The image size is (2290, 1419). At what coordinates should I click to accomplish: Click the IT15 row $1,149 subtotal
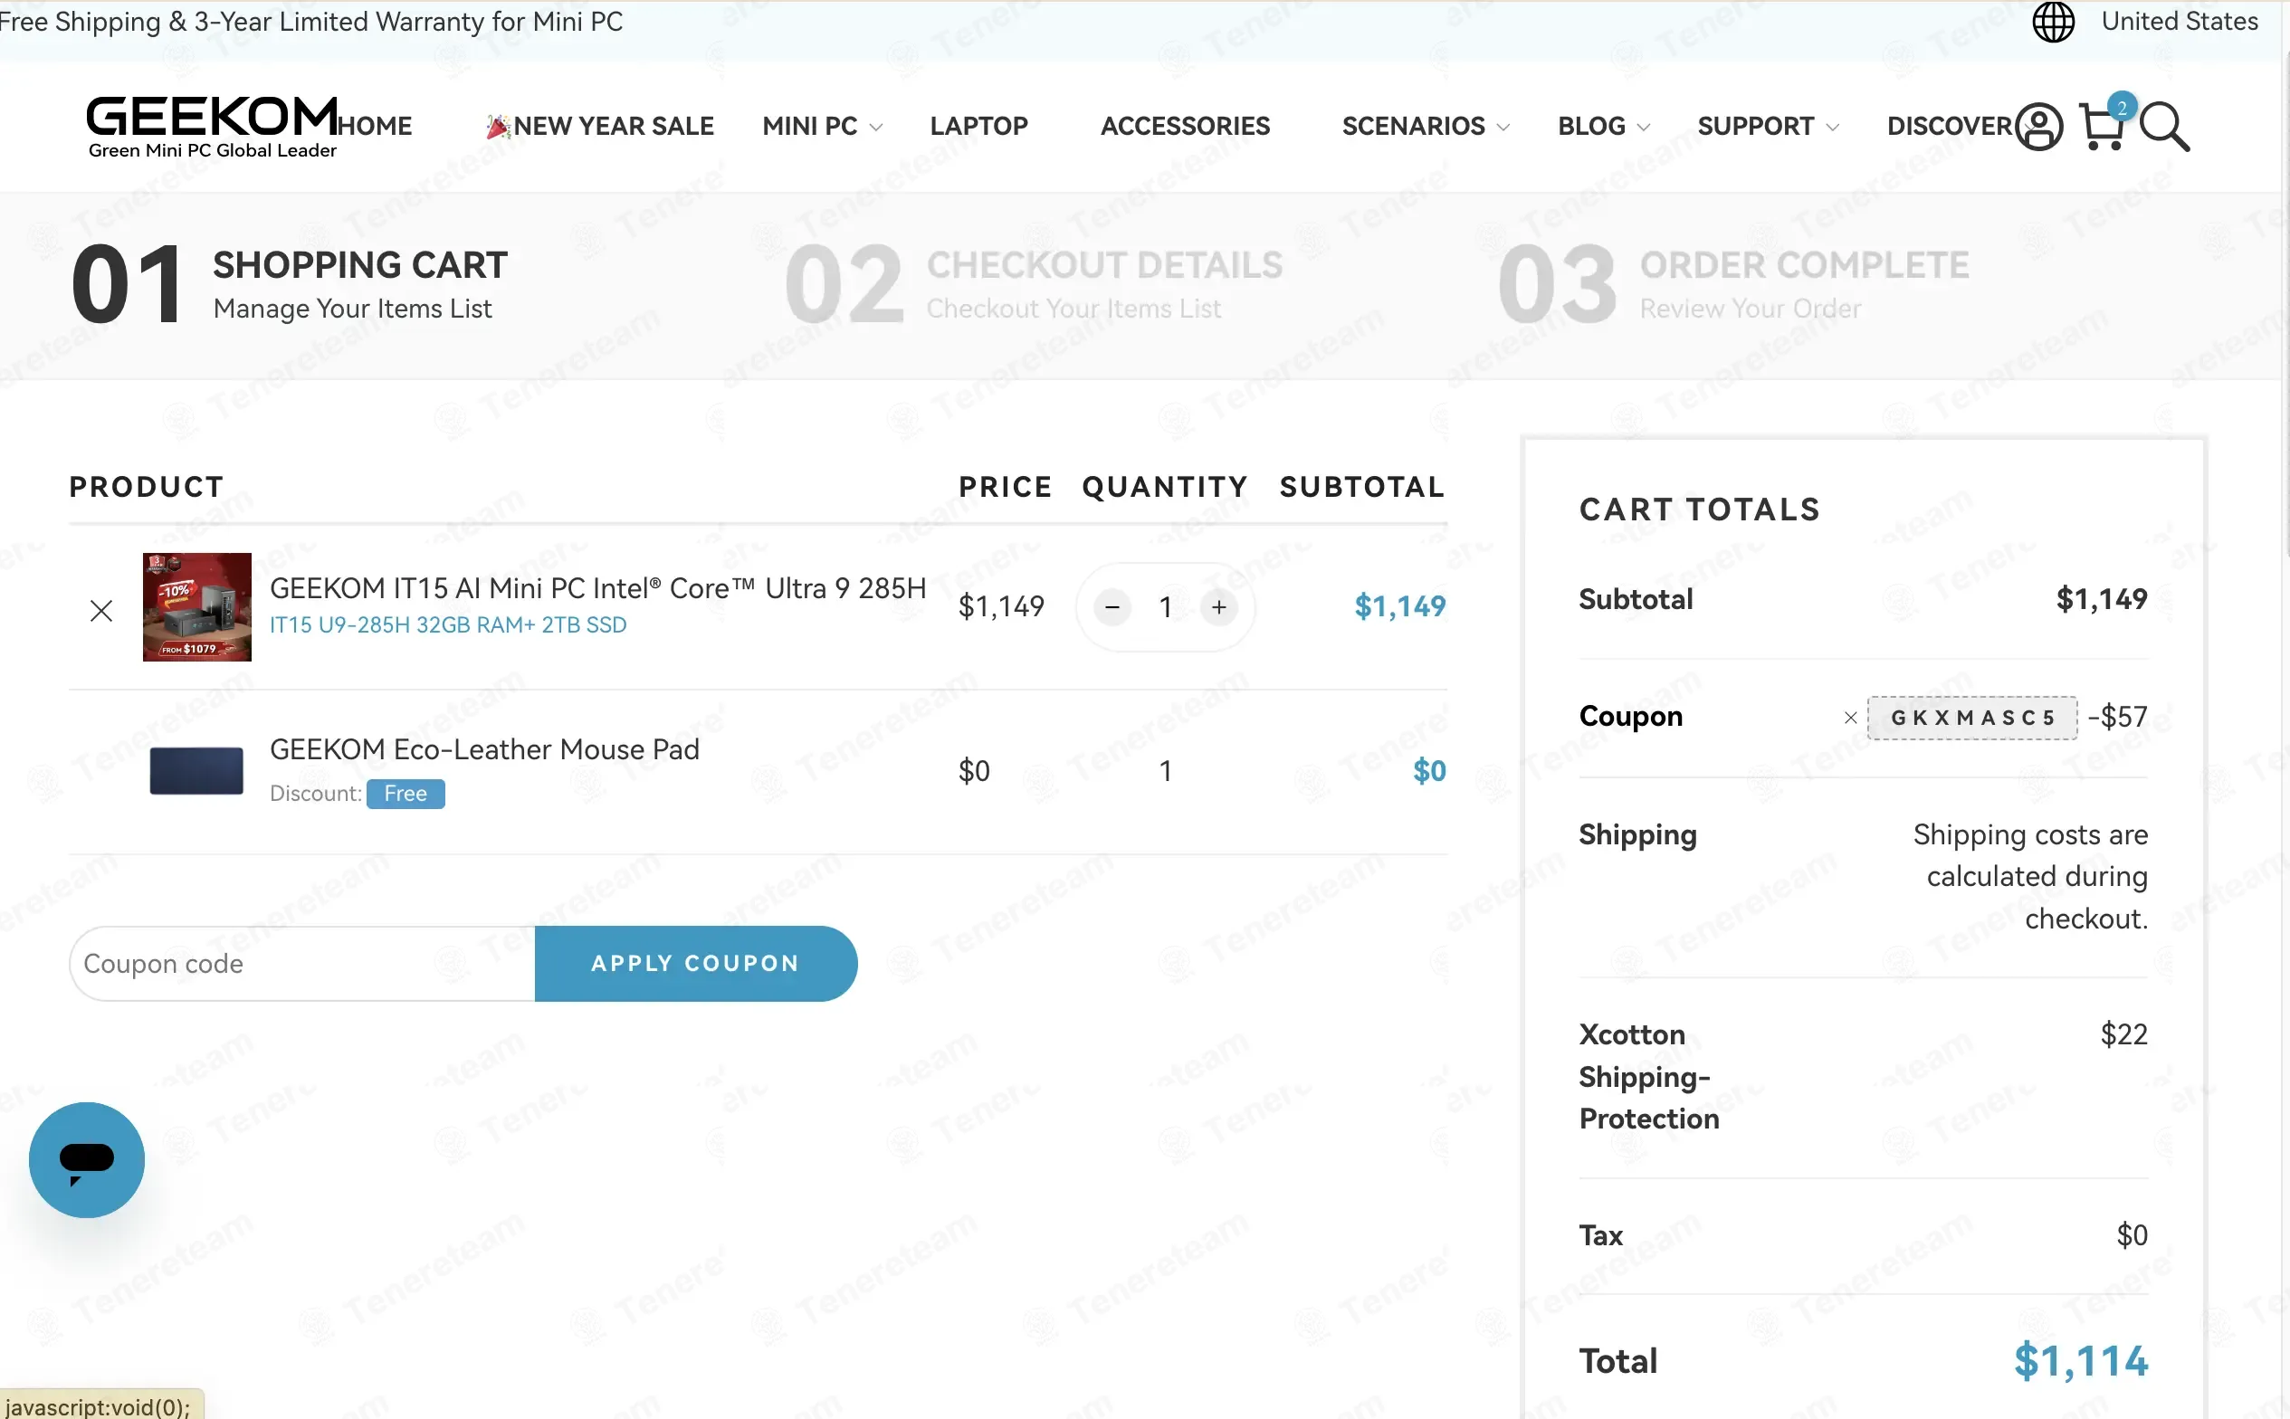coord(1399,606)
